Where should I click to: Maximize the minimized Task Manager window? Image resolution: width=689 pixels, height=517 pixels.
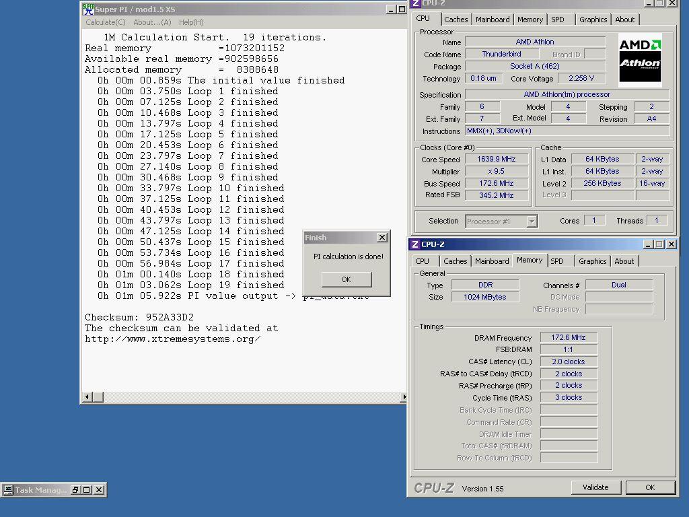pyautogui.click(x=87, y=490)
